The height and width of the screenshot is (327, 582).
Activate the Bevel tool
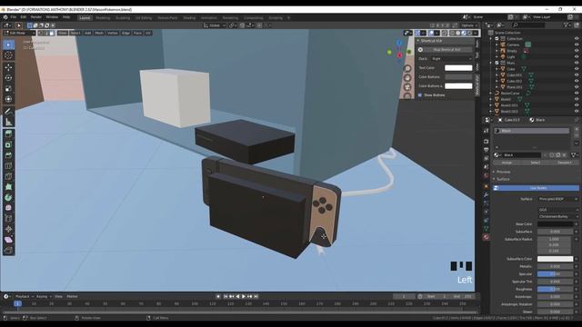[8, 155]
